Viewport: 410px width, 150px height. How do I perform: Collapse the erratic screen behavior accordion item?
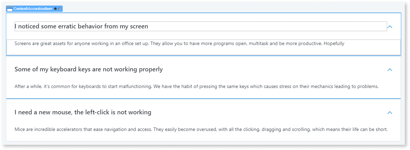pyautogui.click(x=390, y=27)
